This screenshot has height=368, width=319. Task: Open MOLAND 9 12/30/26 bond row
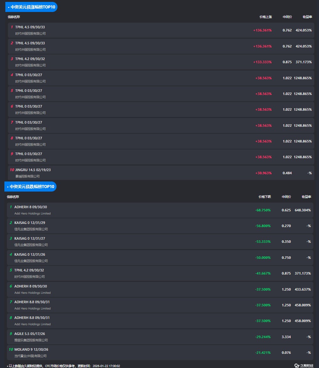(x=31, y=349)
